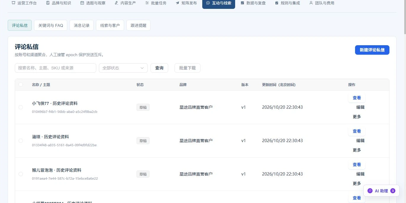The width and height of the screenshot is (406, 203).
Task: Expand the 全部状态 status dropdown
Action: (x=123, y=68)
